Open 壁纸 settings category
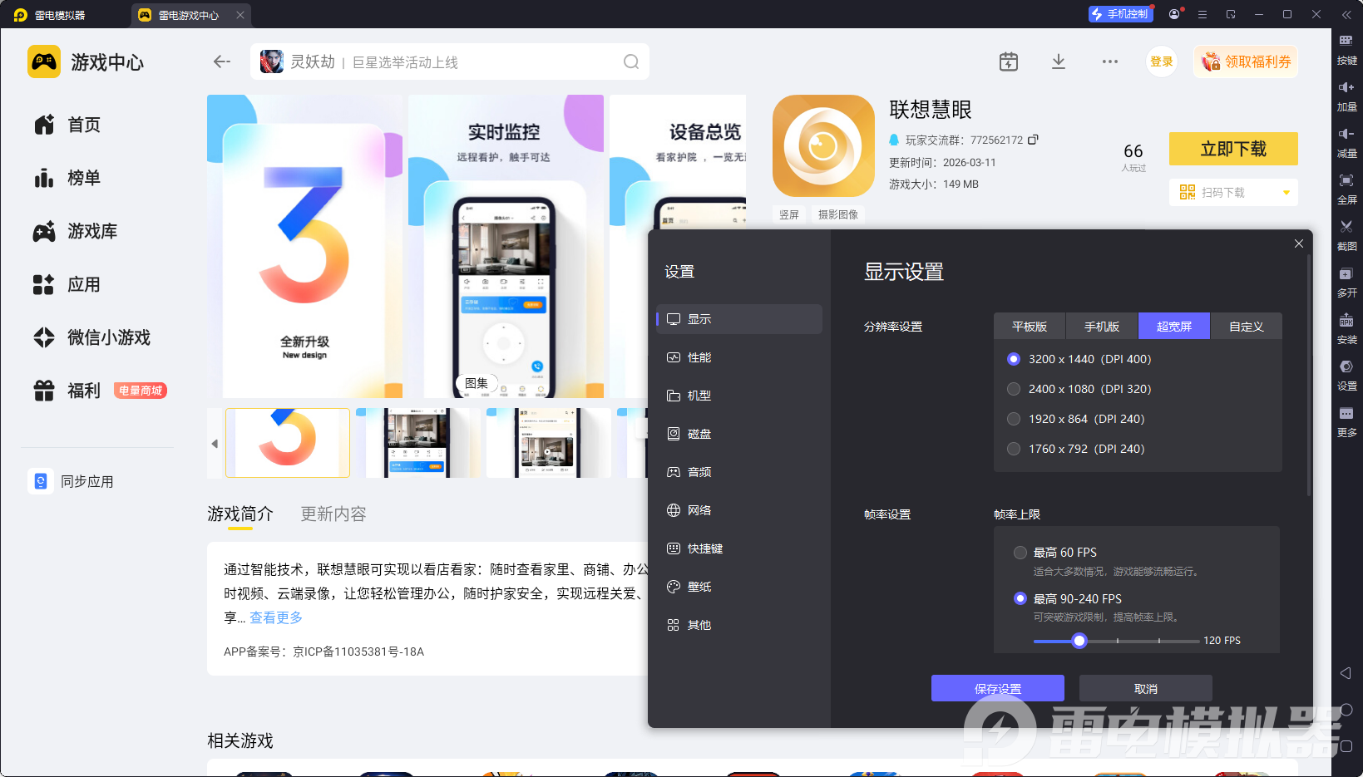 click(x=739, y=587)
